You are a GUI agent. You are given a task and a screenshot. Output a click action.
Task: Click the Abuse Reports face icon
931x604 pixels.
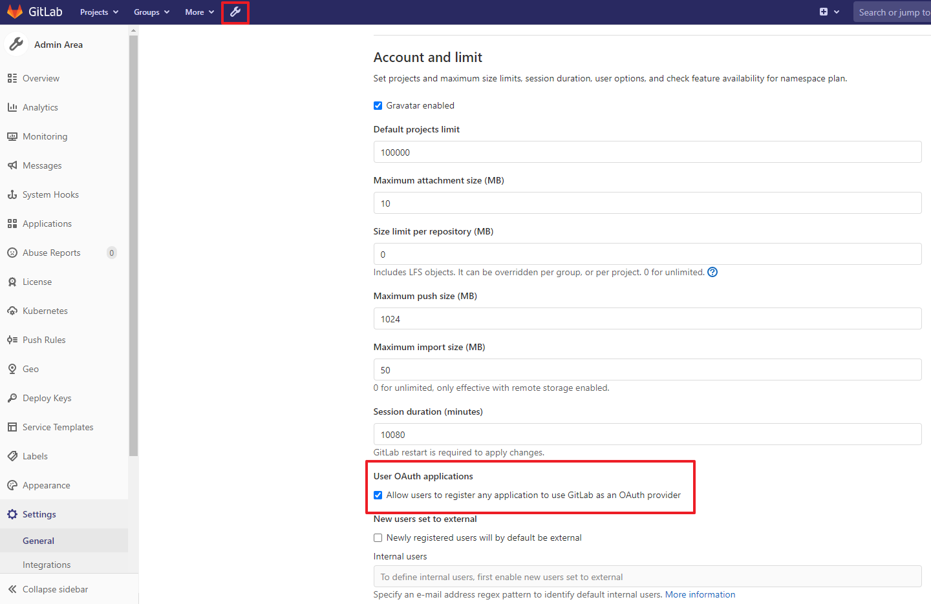[x=12, y=253]
